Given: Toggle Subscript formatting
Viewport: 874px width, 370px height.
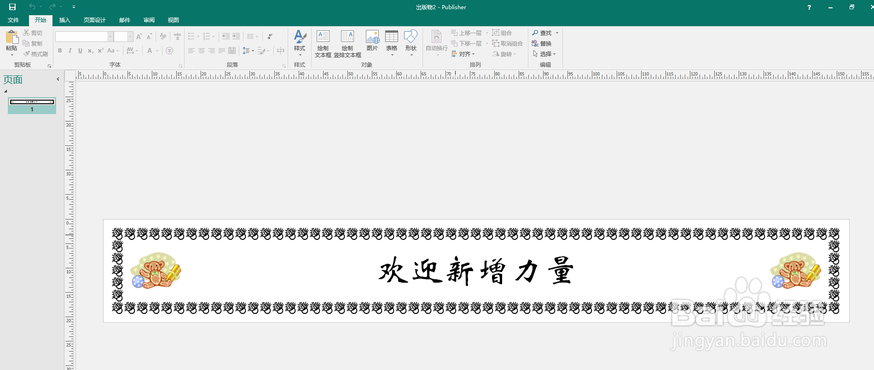Looking at the screenshot, I should (x=91, y=51).
